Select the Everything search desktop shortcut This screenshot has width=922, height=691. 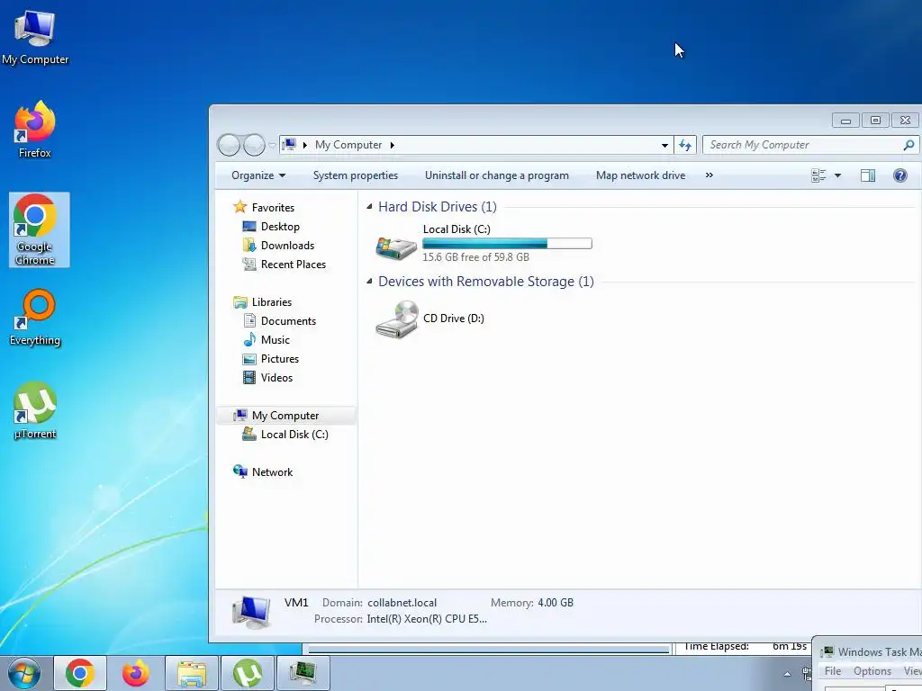coord(35,318)
